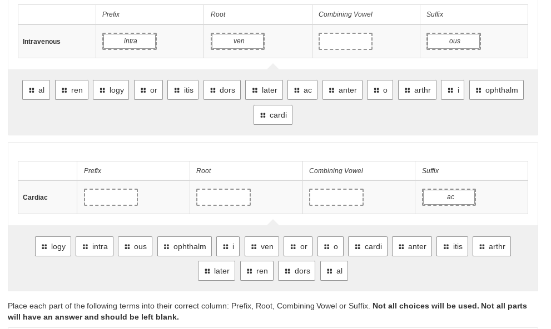Screen dimensions: 551x329
Task: Click the empty Combining Vowel slot for Cardiac
Action: pos(336,197)
